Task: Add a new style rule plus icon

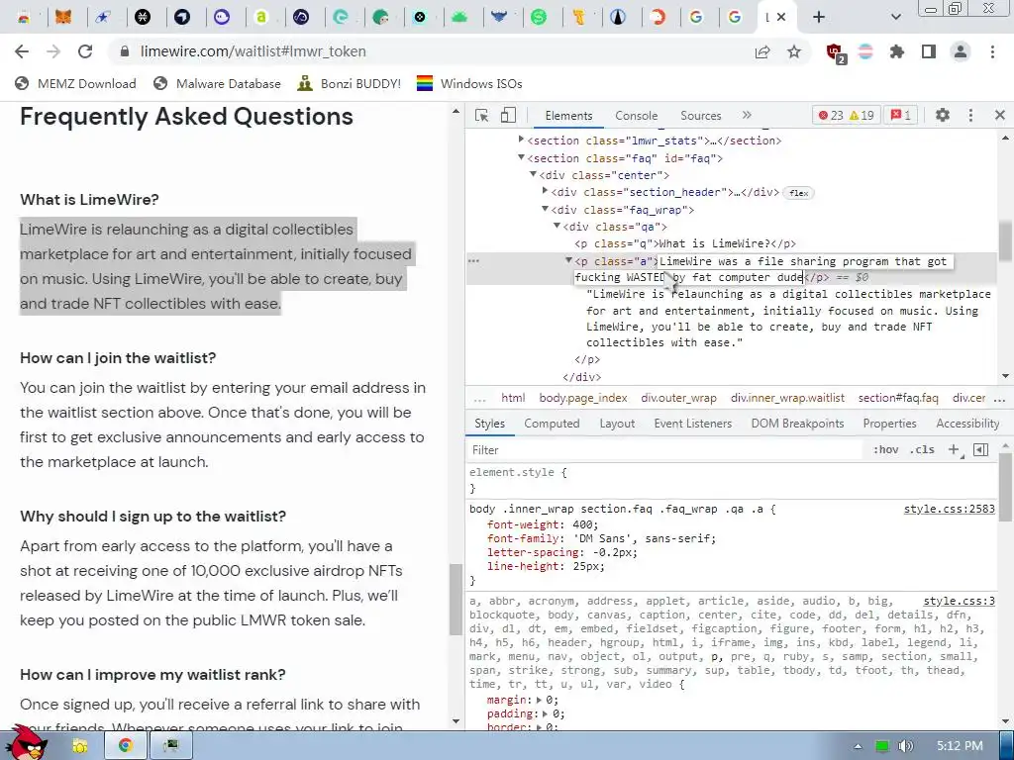Action: (954, 450)
